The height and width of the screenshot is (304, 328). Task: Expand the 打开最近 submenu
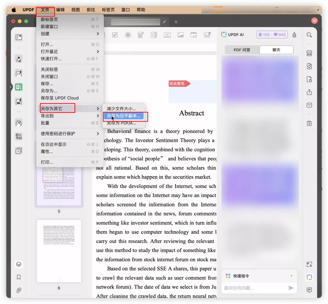pos(70,52)
